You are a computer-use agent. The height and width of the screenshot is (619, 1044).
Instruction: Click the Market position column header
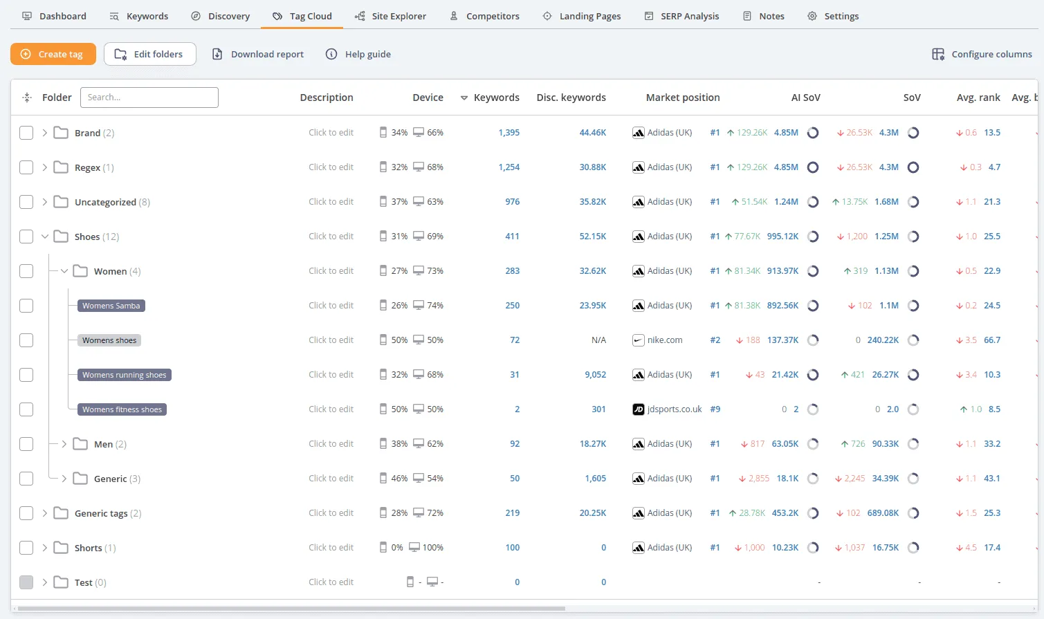(683, 98)
